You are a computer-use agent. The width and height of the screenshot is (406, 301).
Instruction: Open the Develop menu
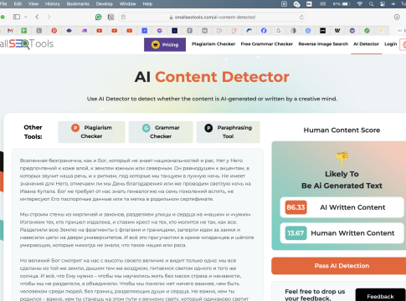[105, 4]
